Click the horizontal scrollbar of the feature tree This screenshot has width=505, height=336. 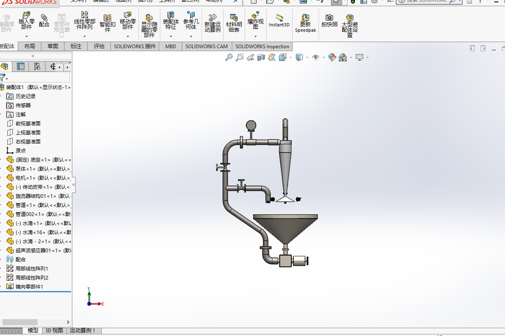20,322
